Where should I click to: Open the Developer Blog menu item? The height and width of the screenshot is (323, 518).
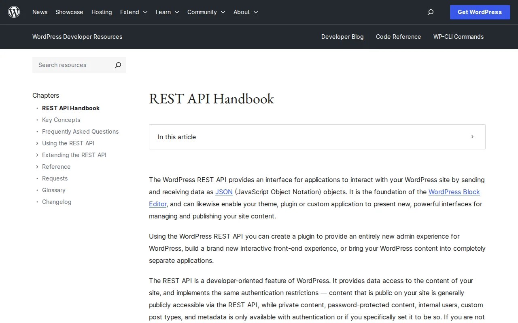342,37
